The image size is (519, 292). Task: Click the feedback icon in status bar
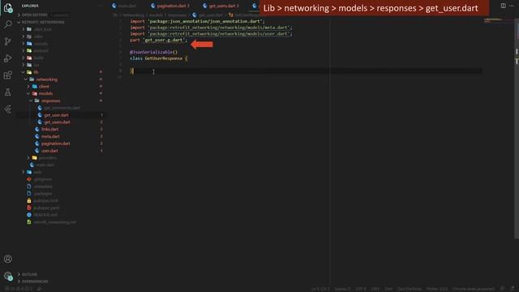503,289
